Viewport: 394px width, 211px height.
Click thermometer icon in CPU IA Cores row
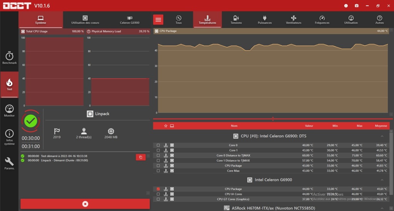point(166,194)
